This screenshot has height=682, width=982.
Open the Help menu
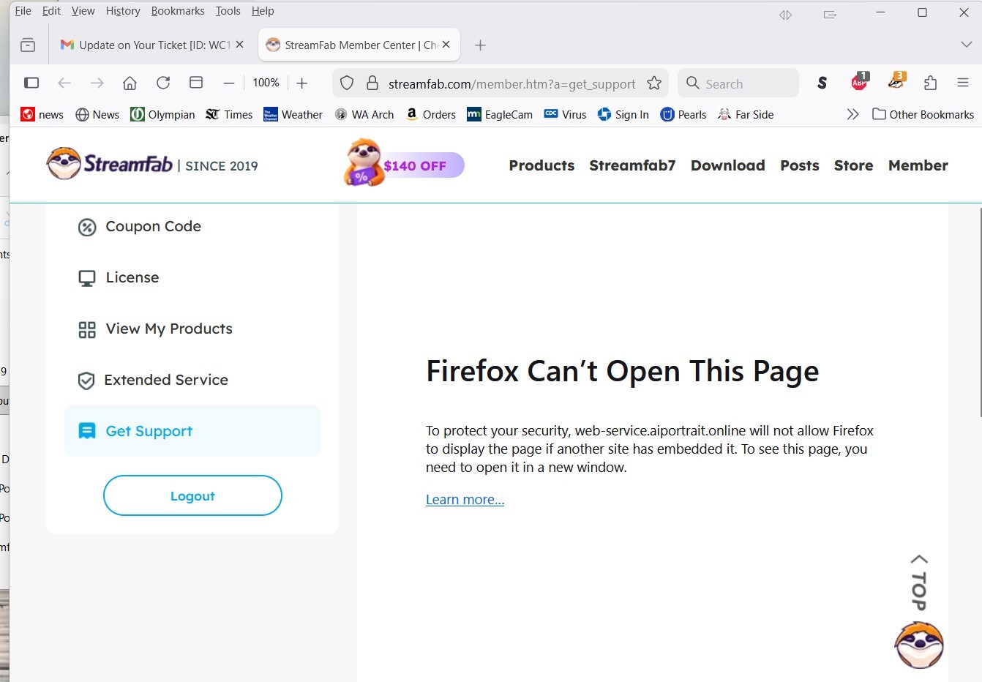263,11
